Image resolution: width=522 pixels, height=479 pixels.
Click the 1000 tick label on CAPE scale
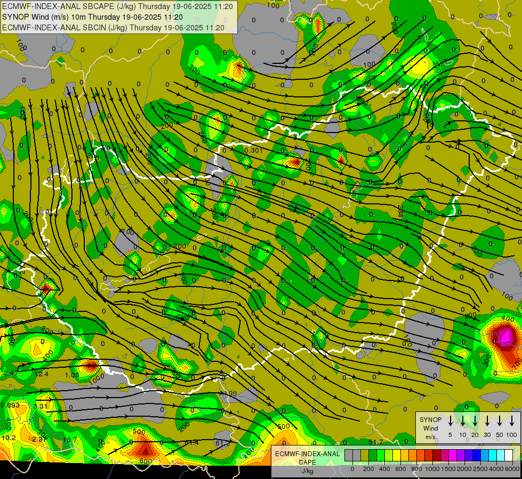click(x=432, y=469)
